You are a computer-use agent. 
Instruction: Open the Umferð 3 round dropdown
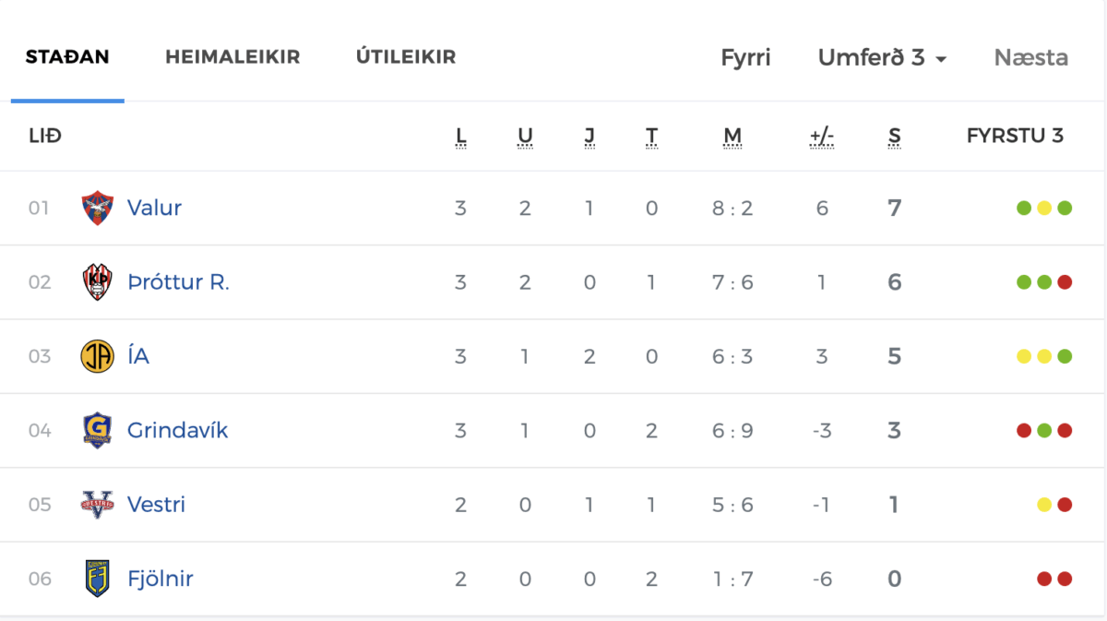(882, 57)
